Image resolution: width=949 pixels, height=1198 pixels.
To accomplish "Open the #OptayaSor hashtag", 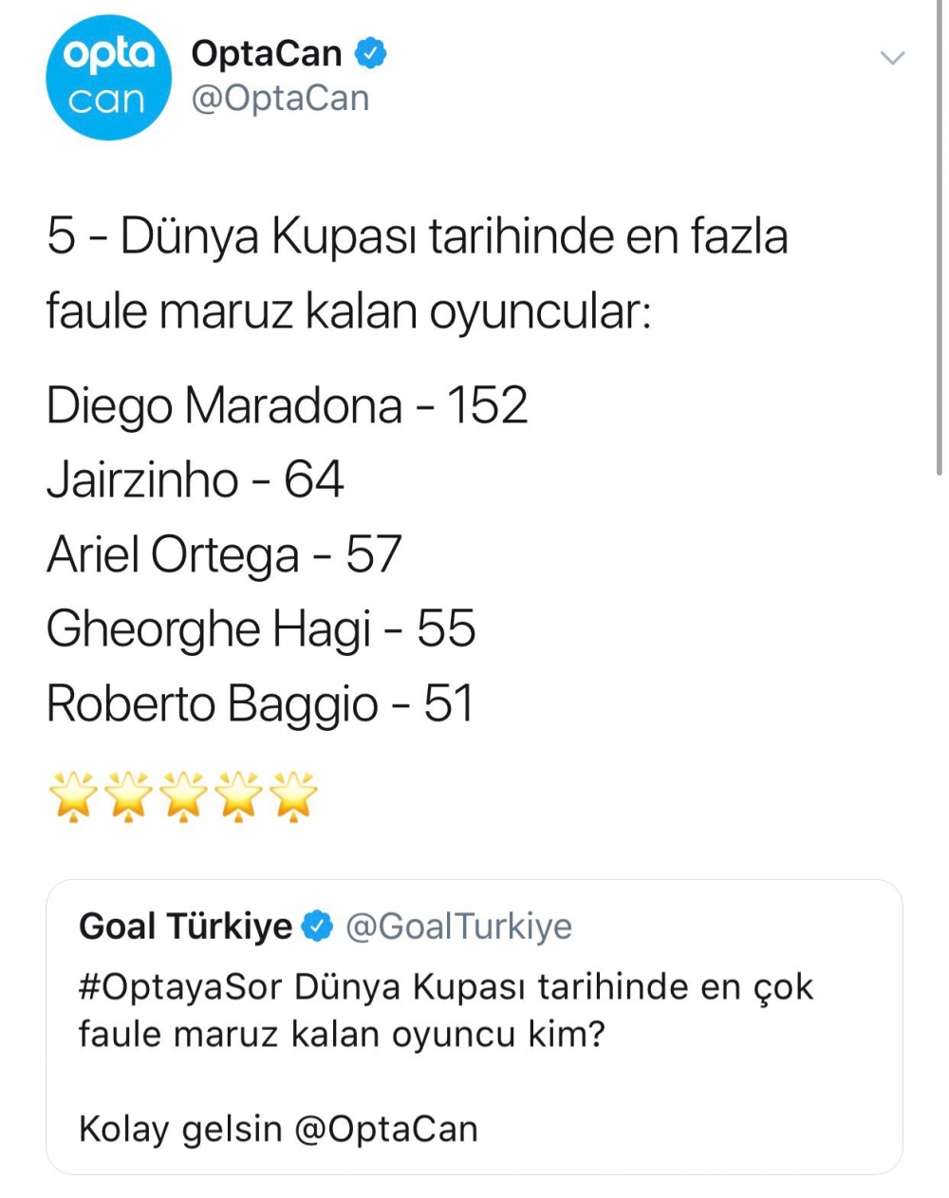I will coord(180,987).
